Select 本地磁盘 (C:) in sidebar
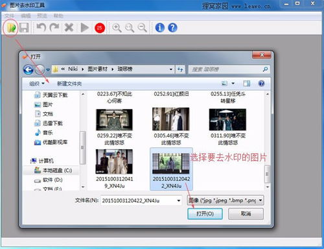 point(53,170)
